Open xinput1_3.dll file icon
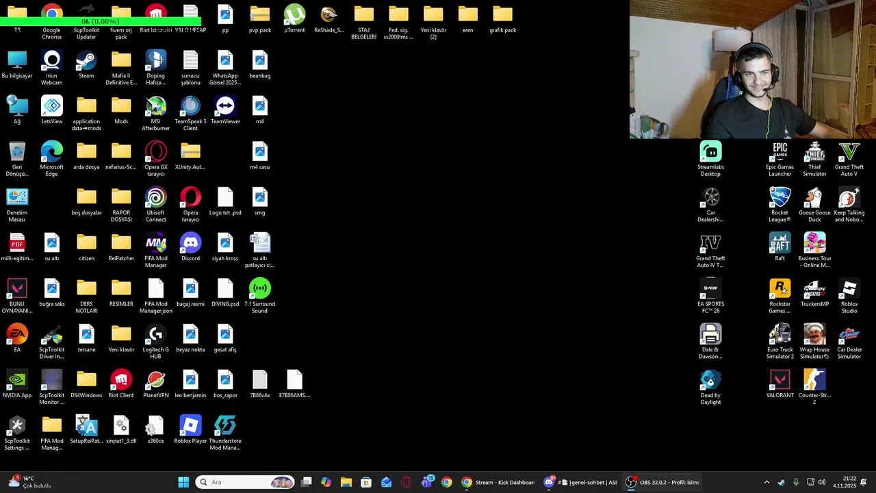Image resolution: width=876 pixels, height=493 pixels. pyautogui.click(x=121, y=430)
